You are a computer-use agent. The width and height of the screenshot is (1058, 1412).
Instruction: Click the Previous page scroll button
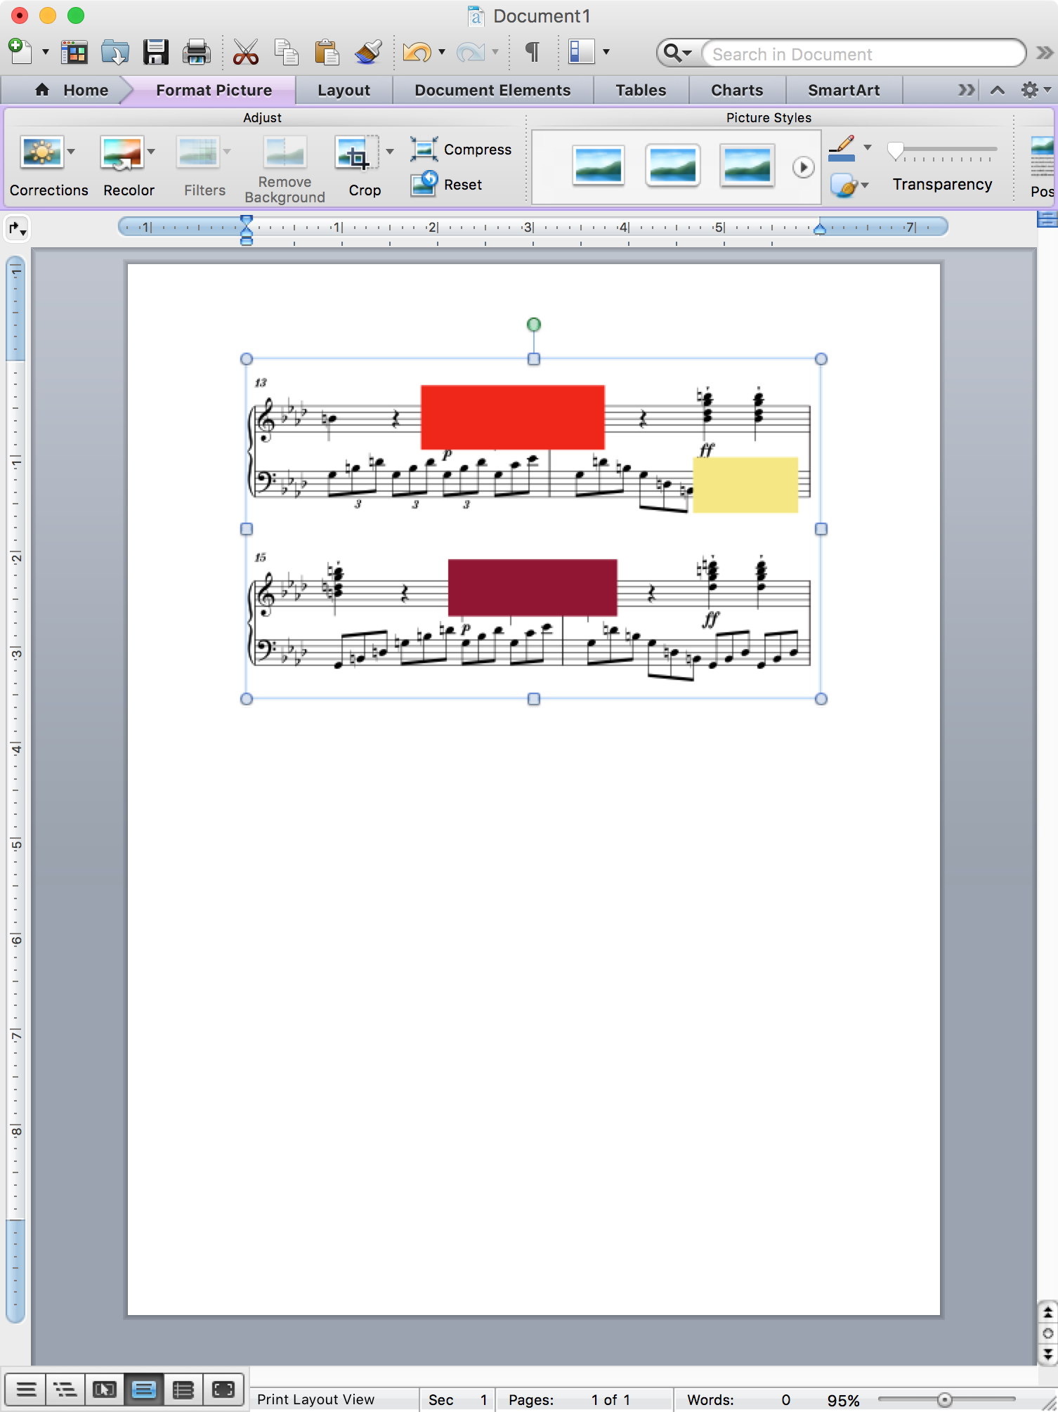coord(1047,1312)
